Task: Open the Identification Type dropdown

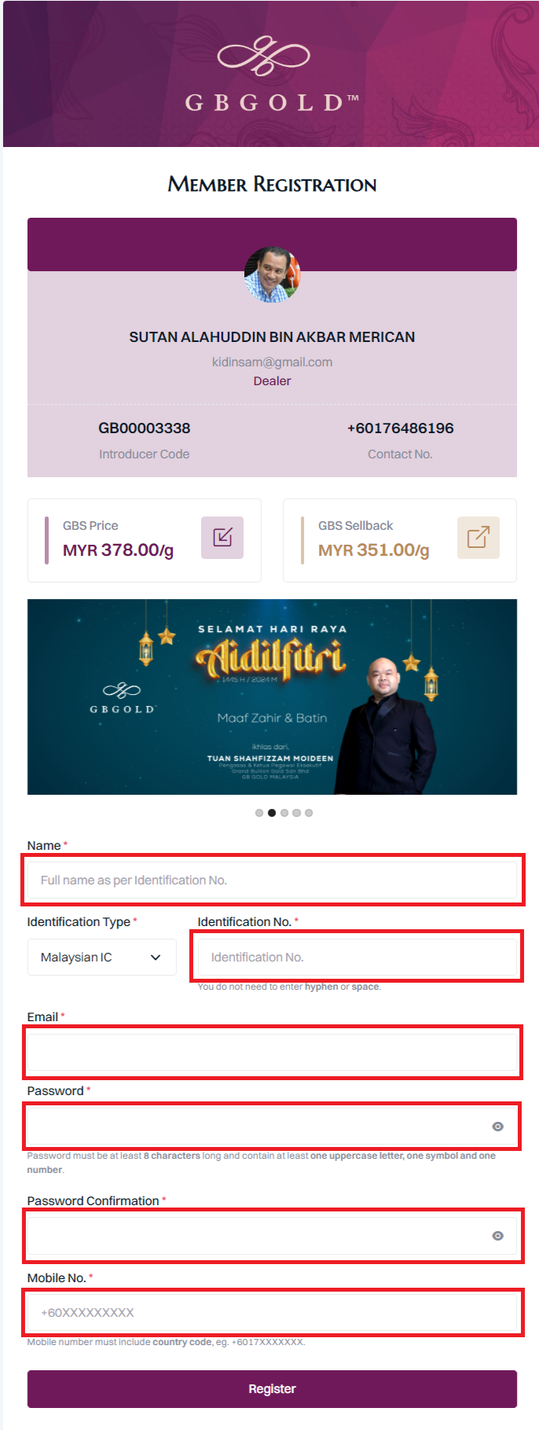Action: [x=102, y=958]
